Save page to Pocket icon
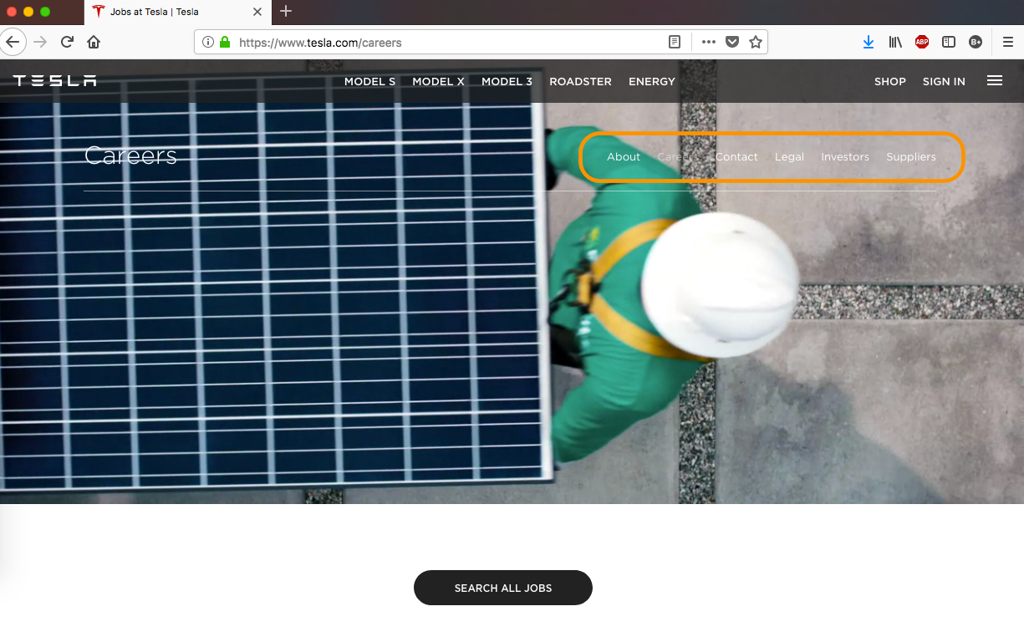 (x=732, y=42)
